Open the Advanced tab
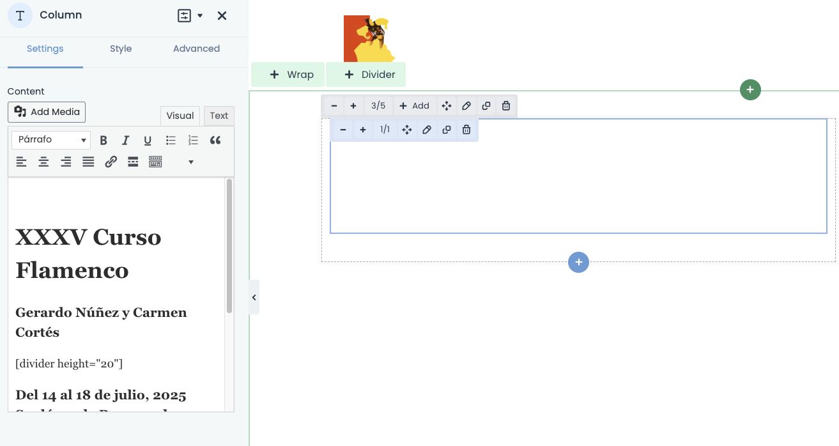This screenshot has width=839, height=446. click(x=196, y=49)
